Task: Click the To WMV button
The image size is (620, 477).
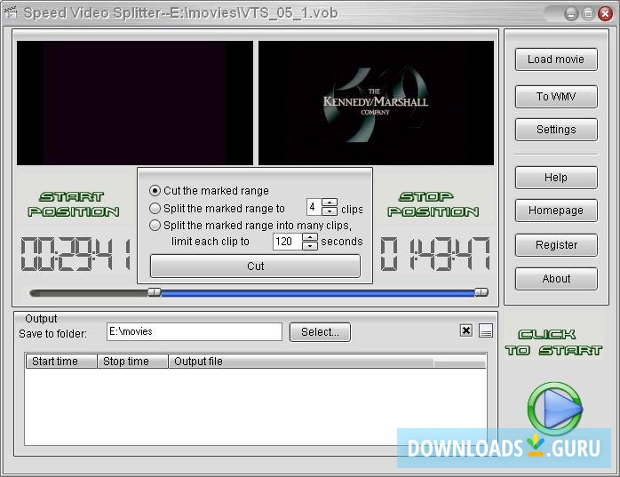Action: tap(556, 97)
